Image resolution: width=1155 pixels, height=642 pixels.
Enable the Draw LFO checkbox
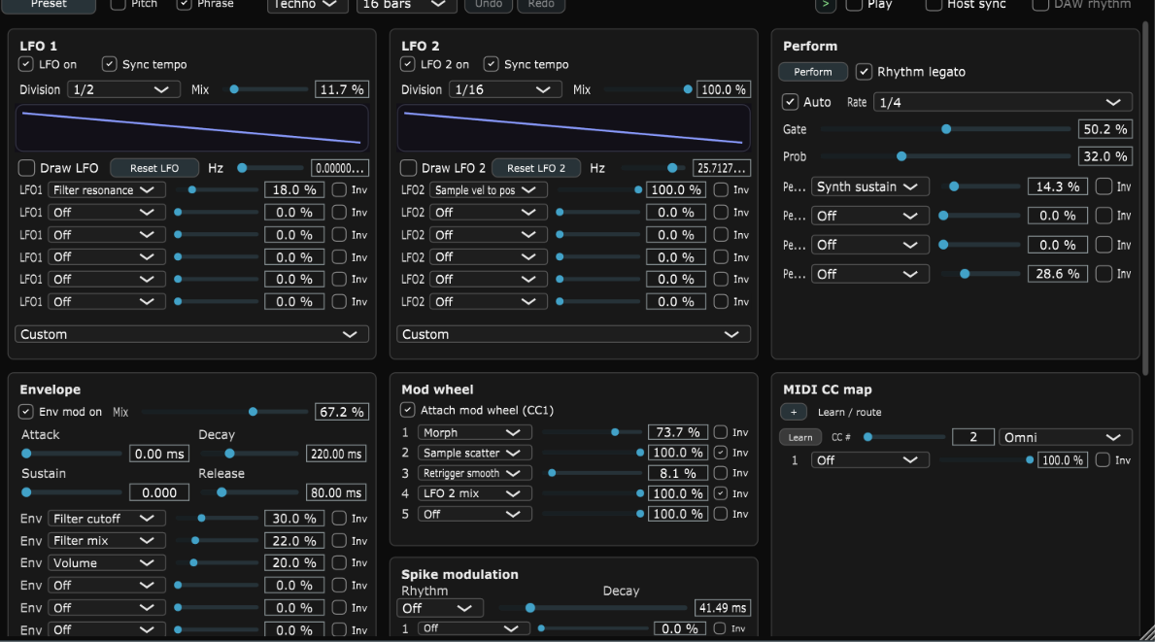pyautogui.click(x=26, y=168)
